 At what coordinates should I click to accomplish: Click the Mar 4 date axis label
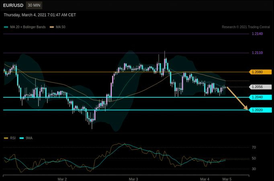[204, 179]
